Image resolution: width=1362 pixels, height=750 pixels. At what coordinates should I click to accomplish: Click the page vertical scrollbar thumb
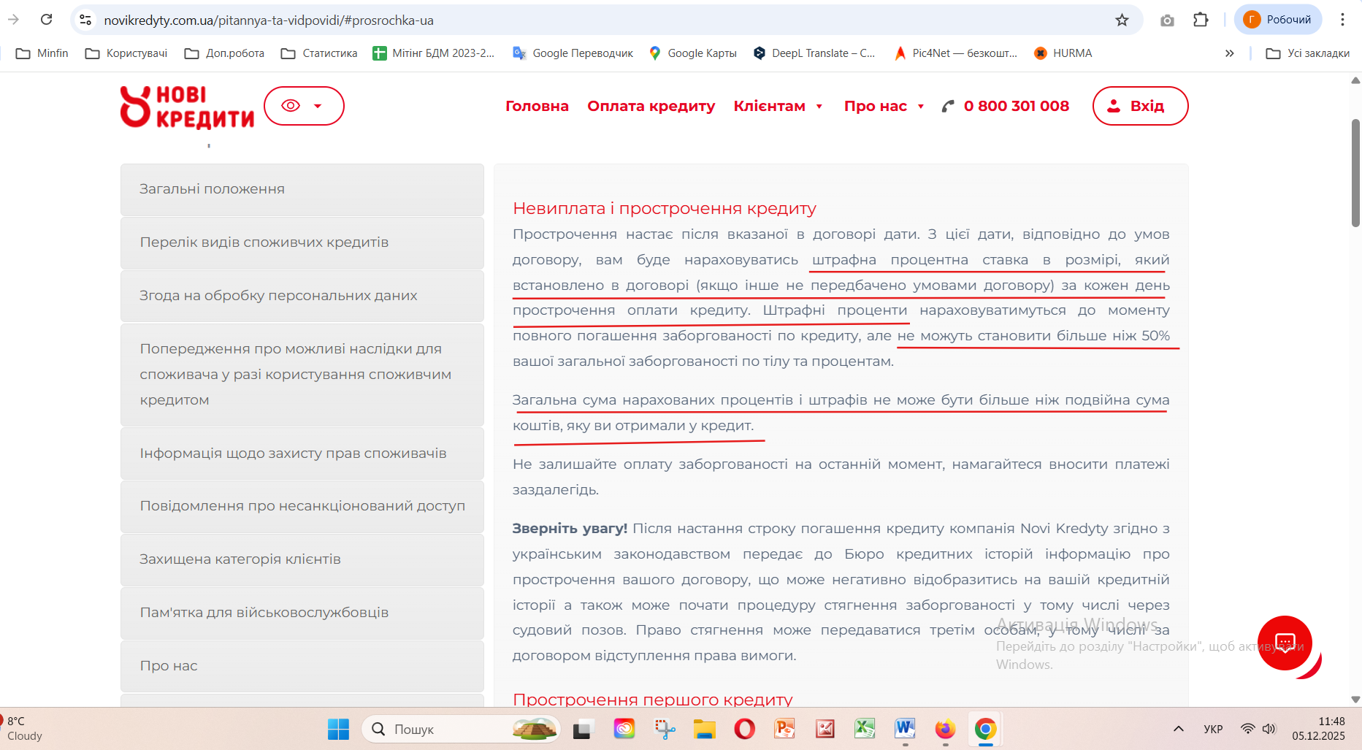pyautogui.click(x=1355, y=172)
